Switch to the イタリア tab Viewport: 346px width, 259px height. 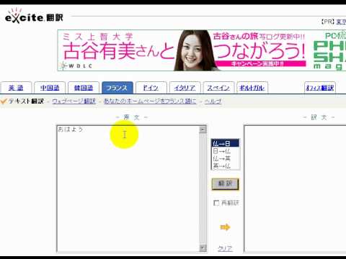click(185, 88)
